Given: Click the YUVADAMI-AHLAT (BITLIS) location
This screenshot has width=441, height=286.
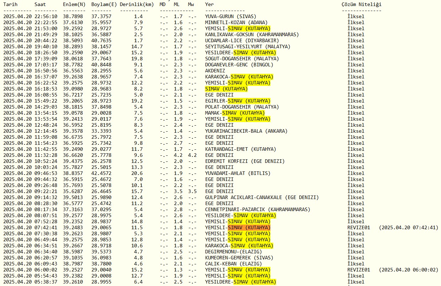Looking at the screenshot, I should 238,173.
